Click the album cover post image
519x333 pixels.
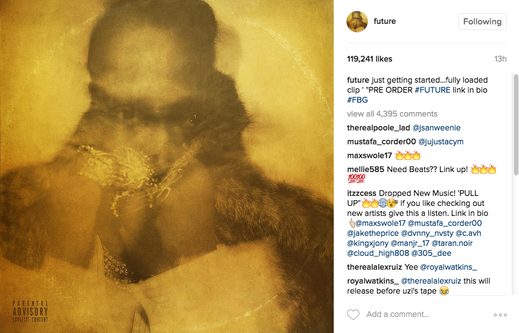(167, 167)
